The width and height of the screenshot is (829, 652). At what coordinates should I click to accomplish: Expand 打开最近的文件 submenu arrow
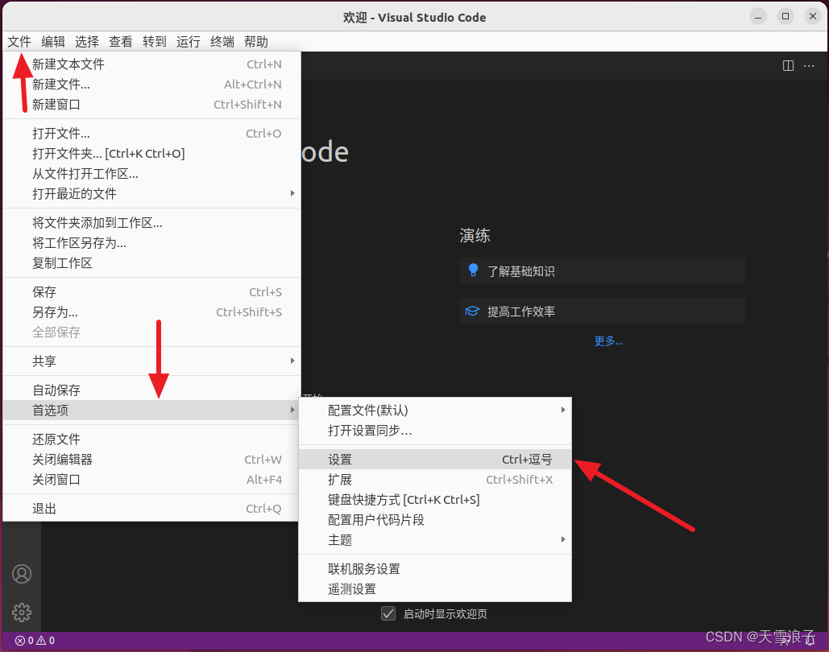pyautogui.click(x=292, y=193)
